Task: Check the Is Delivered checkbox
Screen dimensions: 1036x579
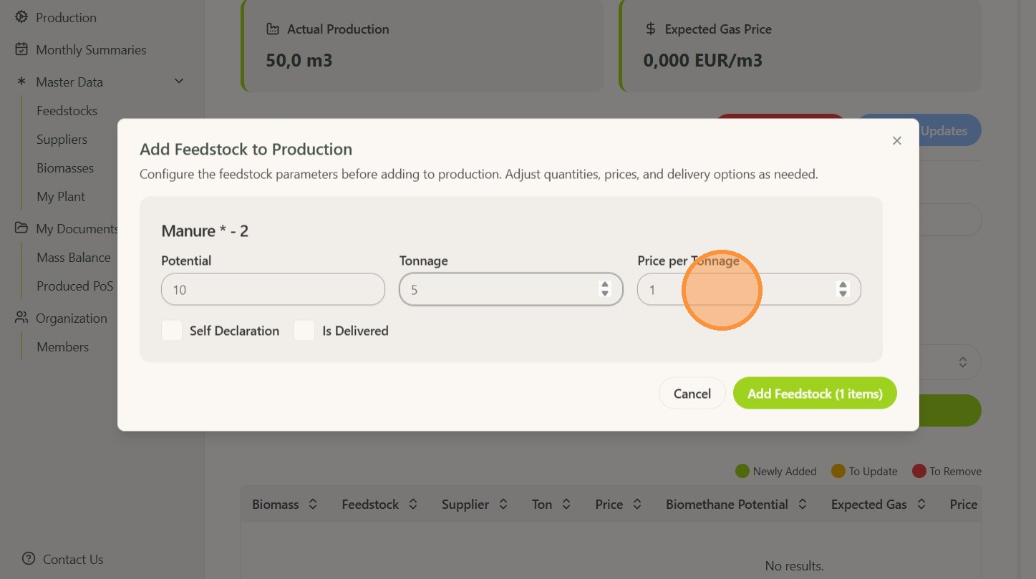Action: coord(304,331)
